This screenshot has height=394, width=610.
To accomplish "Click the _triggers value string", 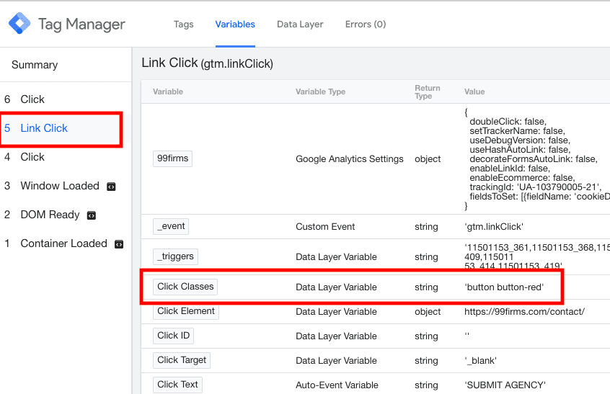I will 537,257.
